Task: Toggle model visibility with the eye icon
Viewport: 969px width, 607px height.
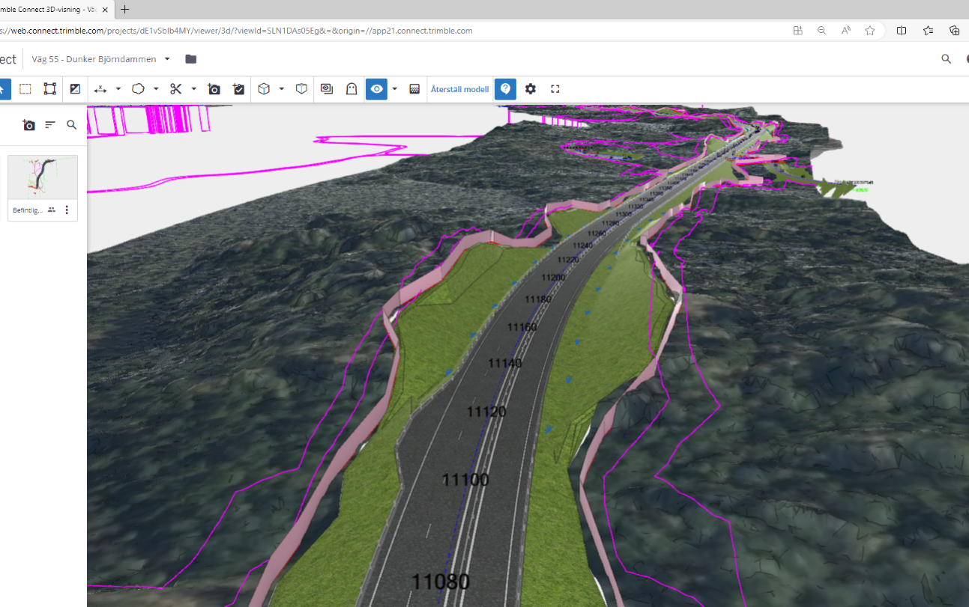Action: [x=376, y=88]
